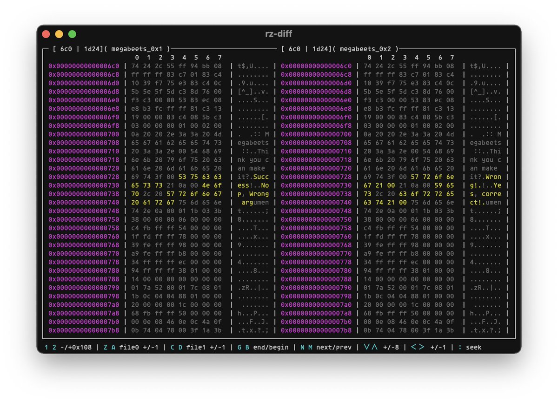The image size is (558, 402).
Task: Select highlighted bytes '59 65' in right pane
Action: [x=444, y=185]
